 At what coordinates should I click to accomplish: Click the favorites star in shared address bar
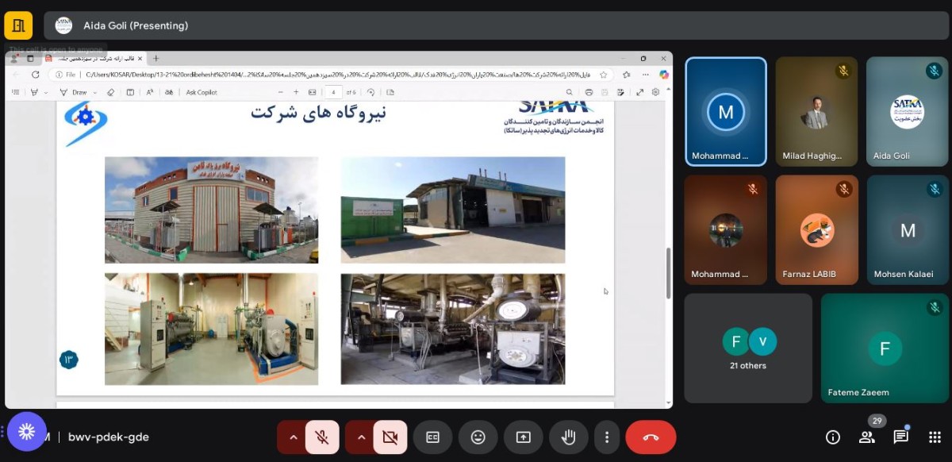point(604,75)
